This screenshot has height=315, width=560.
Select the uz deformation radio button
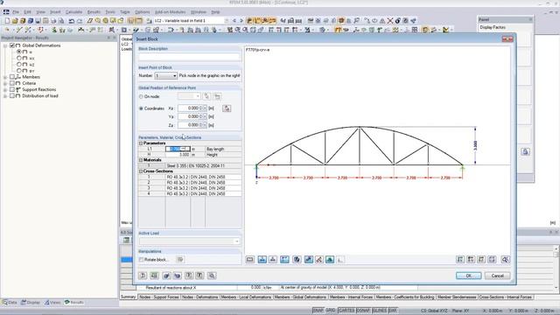point(19,65)
